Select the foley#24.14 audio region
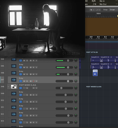 (108, 66)
